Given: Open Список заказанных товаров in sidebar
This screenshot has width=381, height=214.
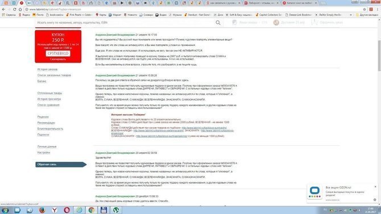Looking at the screenshot, I should [54, 75].
